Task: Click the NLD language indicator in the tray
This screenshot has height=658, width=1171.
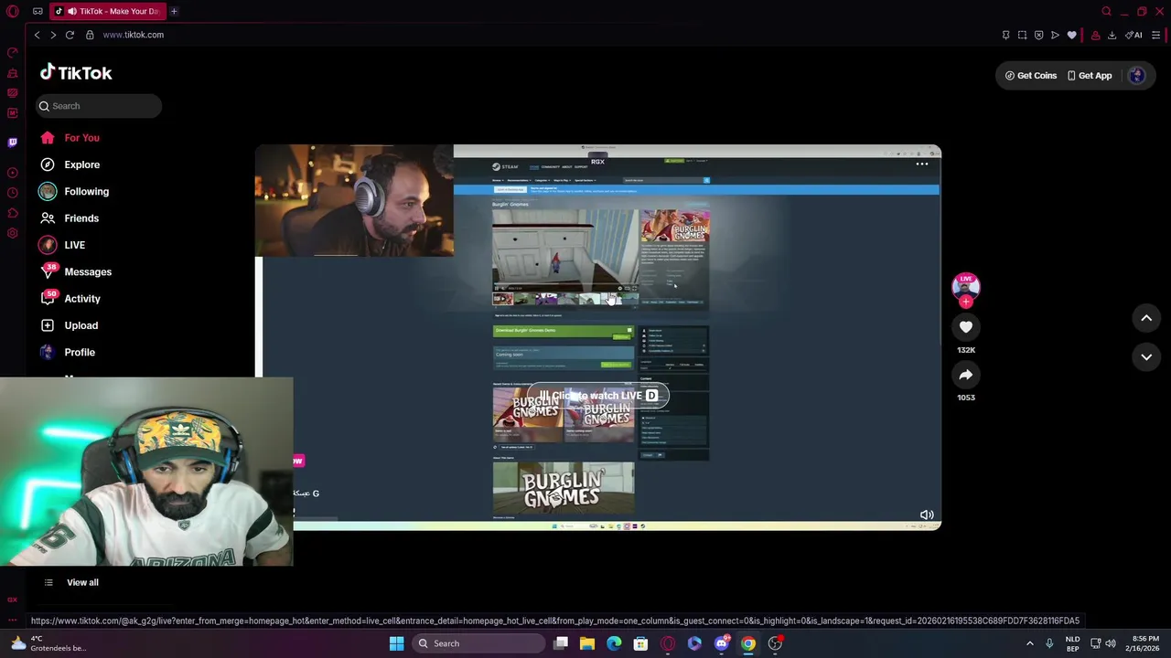Action: click(1072, 643)
